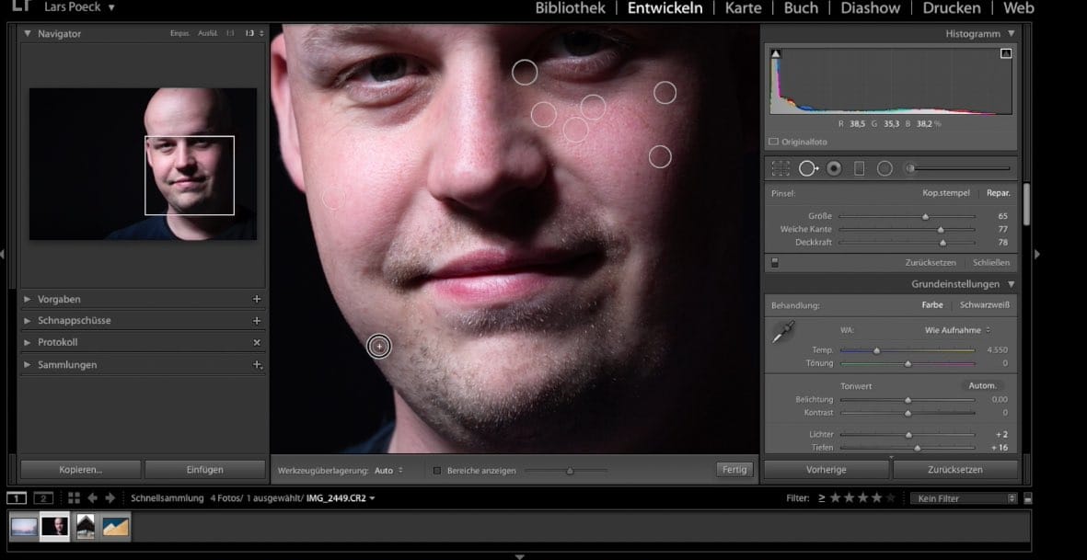
Task: Go to previous photo with back arrow
Action: click(92, 497)
